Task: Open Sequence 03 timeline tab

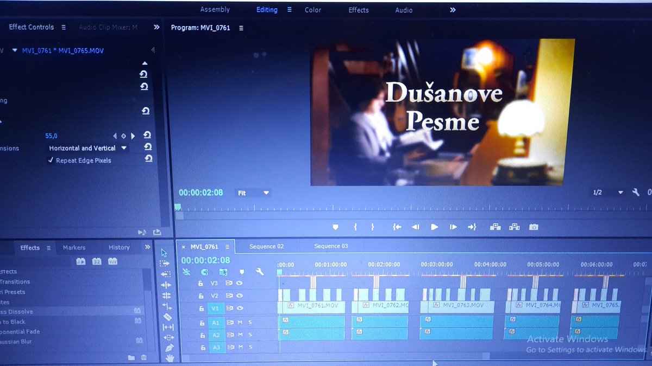Action: point(331,246)
